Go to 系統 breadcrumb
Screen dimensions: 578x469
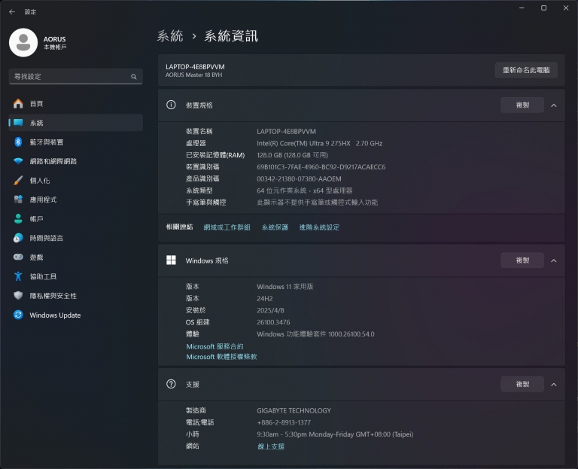point(170,36)
